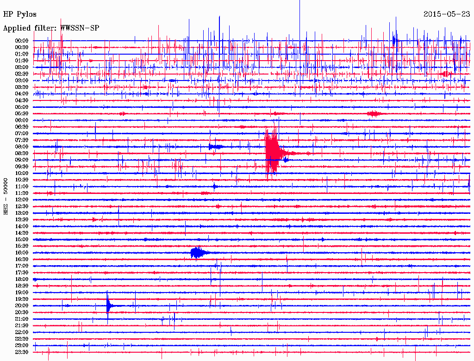Select the 06:30 time label
474x361 pixels.
(22, 127)
